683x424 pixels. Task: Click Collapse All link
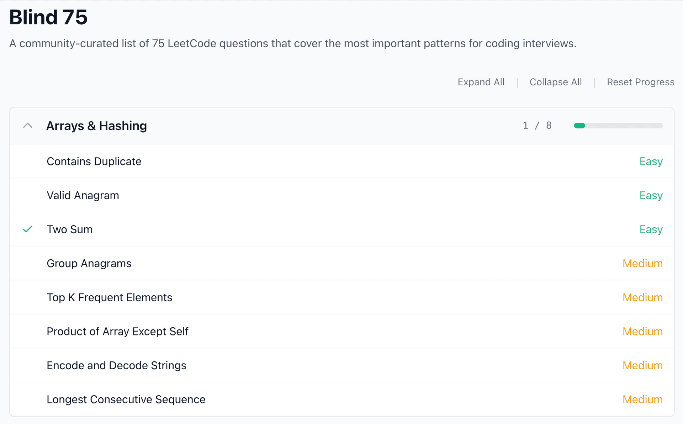pos(555,82)
